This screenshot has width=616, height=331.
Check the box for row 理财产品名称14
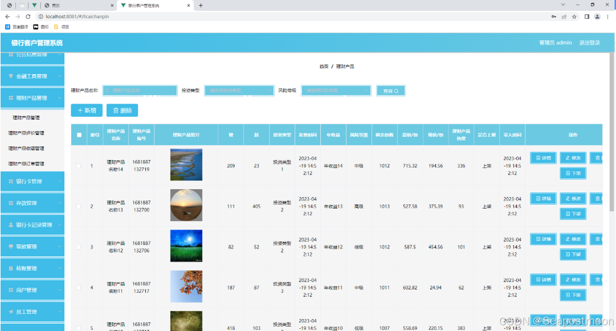click(79, 166)
